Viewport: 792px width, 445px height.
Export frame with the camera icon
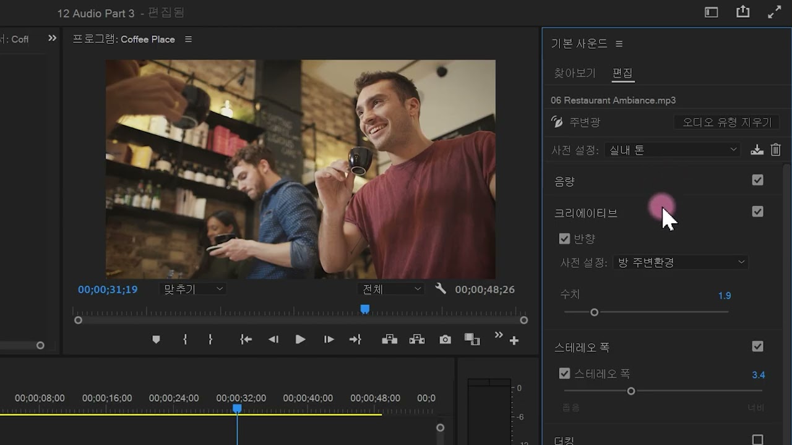click(445, 339)
